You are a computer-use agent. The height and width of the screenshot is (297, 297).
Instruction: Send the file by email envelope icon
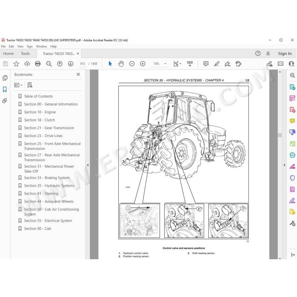[x=280, y=64]
